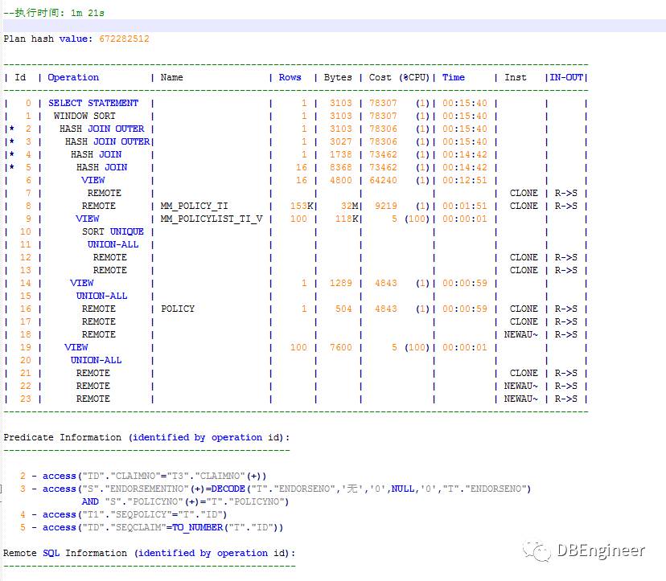Image resolution: width=666 pixels, height=581 pixels.
Task: Click the bytes value '32M'
Action: [x=349, y=206]
